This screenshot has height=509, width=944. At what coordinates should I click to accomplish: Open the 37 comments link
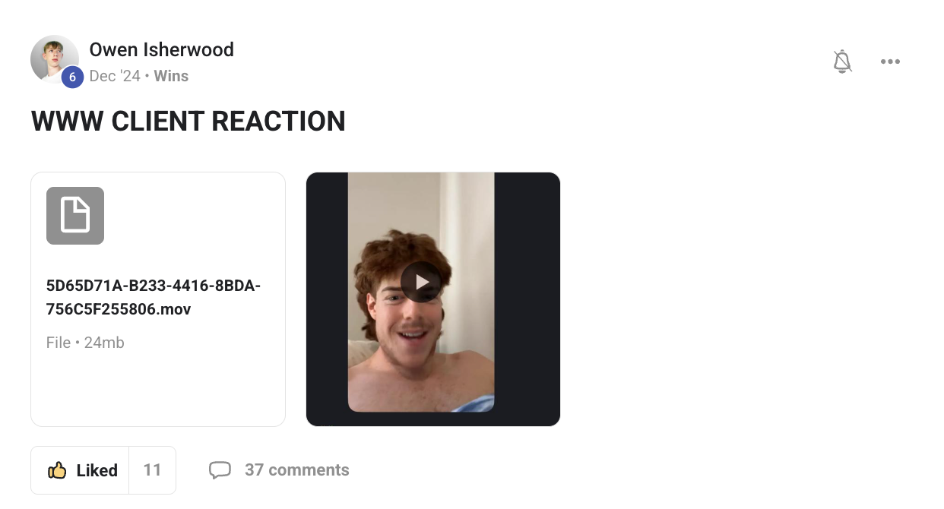(x=297, y=470)
